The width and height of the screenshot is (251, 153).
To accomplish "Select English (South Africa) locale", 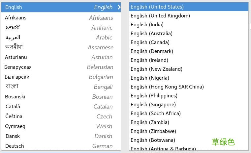I will (x=188, y=114).
